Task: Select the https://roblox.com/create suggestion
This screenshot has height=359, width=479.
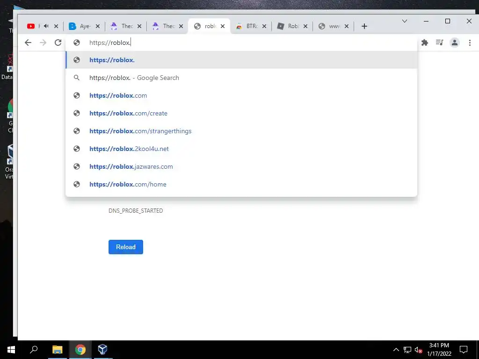Action: [x=241, y=113]
